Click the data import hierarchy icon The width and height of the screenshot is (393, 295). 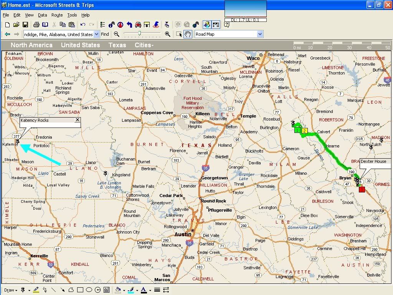167,25
